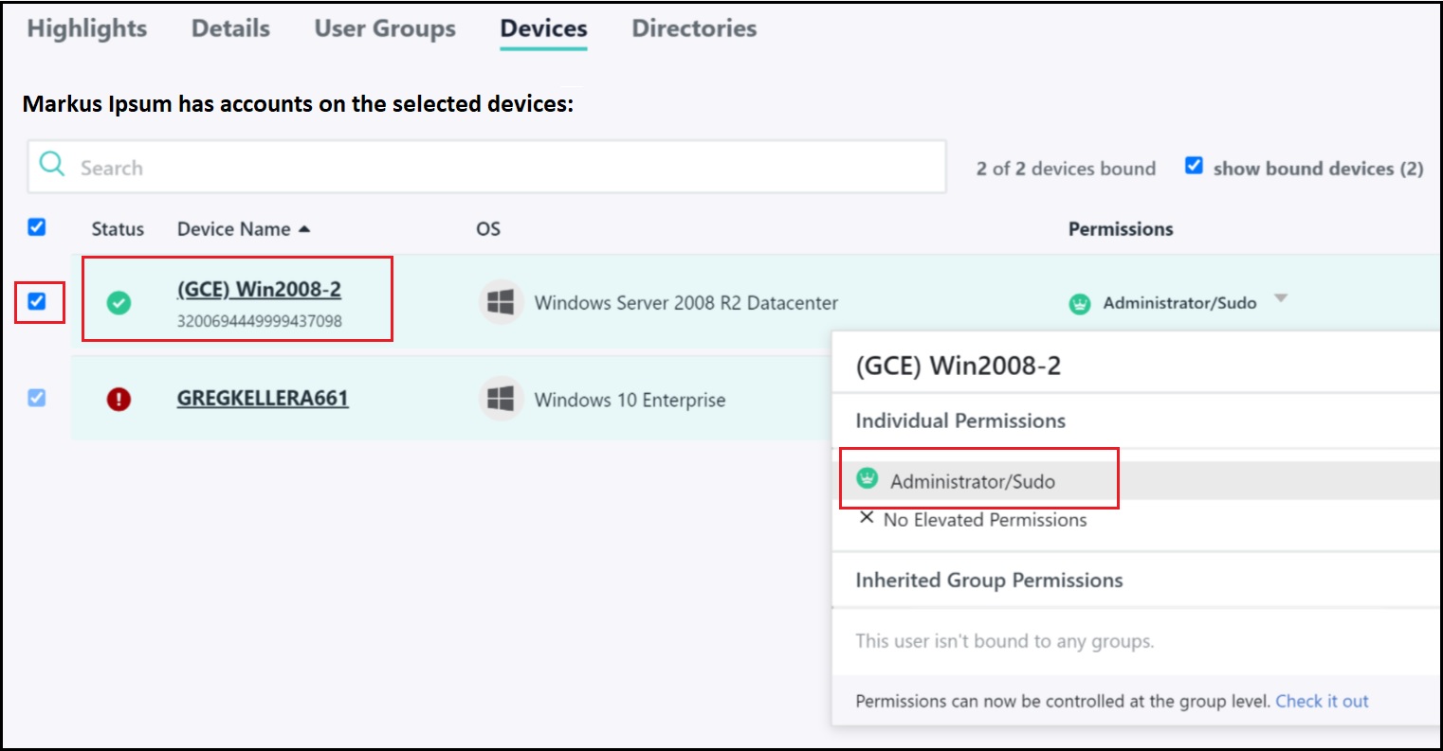Open the User Groups tab
The image size is (1443, 751).
click(384, 28)
